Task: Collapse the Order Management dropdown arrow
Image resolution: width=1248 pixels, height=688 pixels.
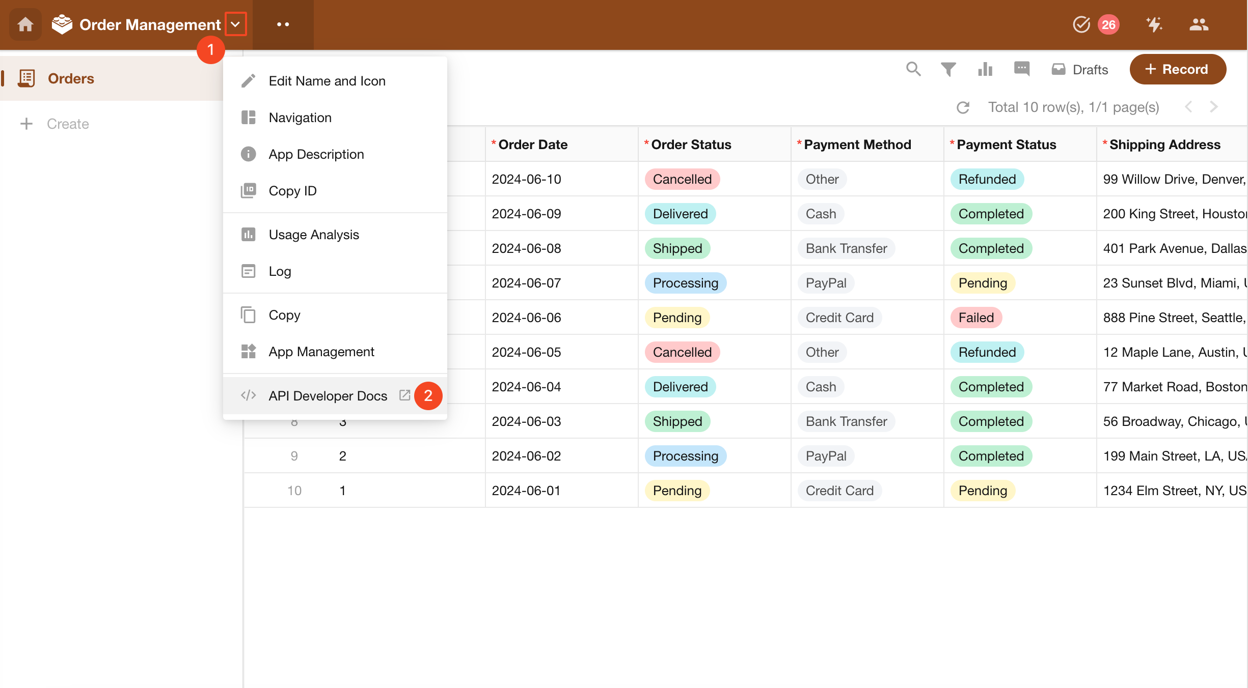Action: click(235, 24)
